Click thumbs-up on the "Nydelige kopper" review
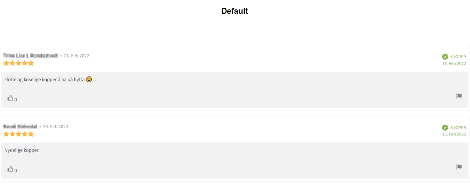This screenshot has height=185, width=470. click(x=10, y=169)
